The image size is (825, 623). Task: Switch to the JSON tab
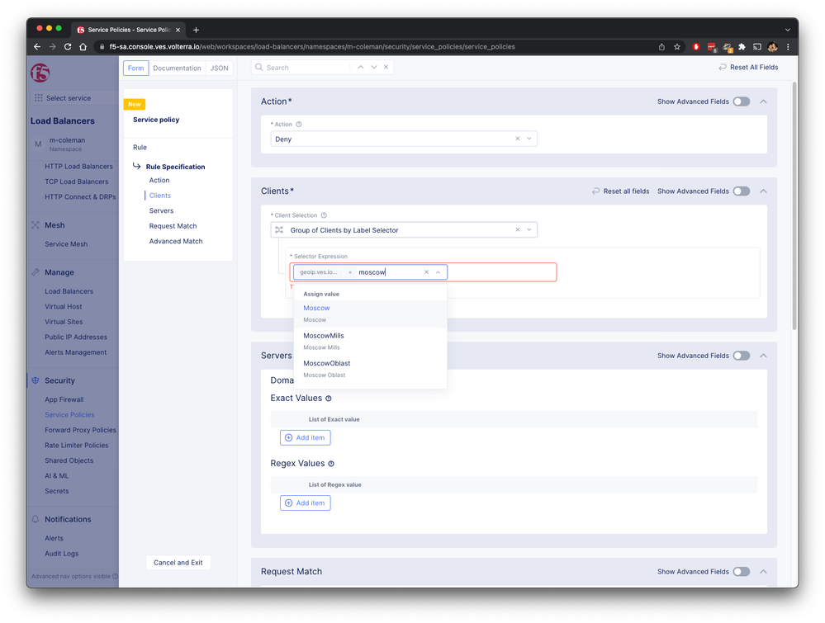pos(219,68)
